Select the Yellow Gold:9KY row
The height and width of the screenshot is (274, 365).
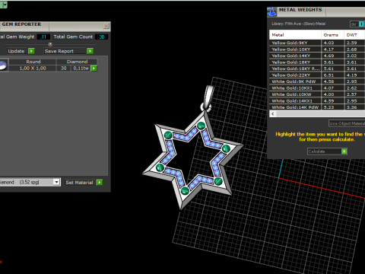pos(317,43)
